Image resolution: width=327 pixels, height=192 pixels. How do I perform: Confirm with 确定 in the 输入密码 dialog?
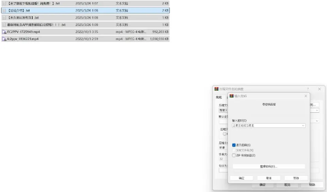coord(242,178)
